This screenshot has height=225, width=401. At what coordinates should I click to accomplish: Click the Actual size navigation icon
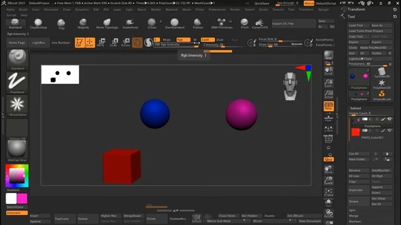(x=328, y=94)
